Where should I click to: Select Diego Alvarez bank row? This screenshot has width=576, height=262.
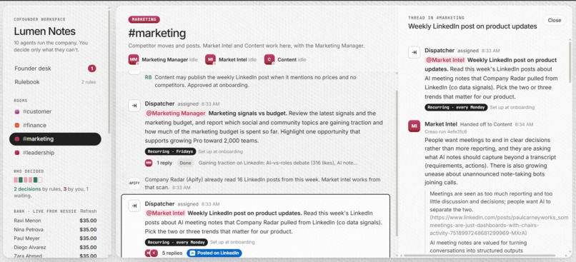pos(55,247)
